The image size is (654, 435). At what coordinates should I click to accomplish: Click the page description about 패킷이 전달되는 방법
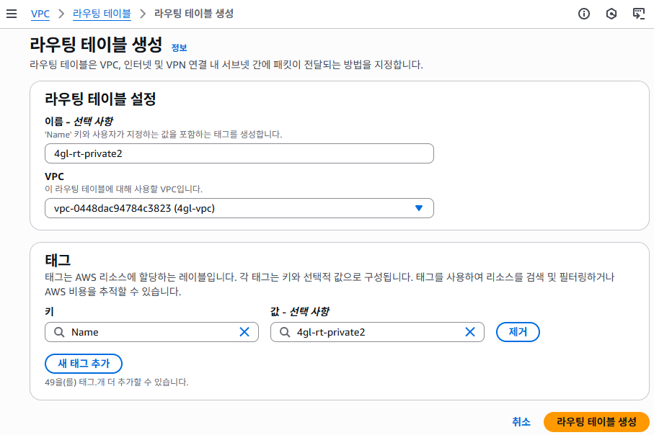[x=226, y=65]
